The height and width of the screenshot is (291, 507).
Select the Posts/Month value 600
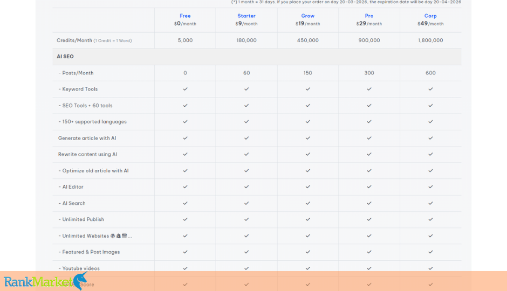pos(430,73)
